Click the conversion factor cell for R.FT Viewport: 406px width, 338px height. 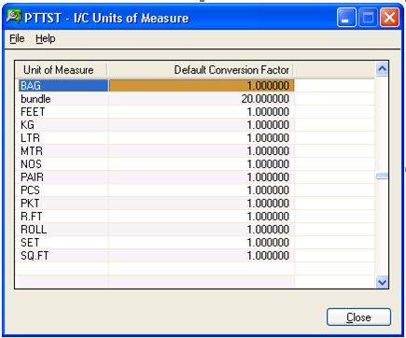pos(202,217)
